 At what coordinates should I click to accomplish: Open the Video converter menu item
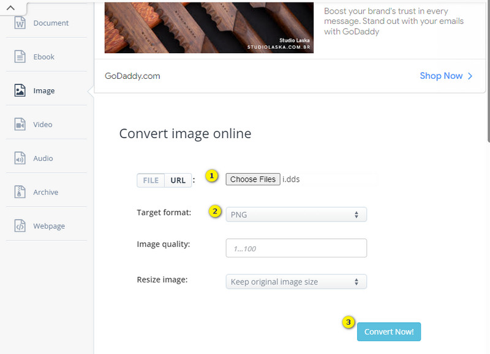pos(43,125)
